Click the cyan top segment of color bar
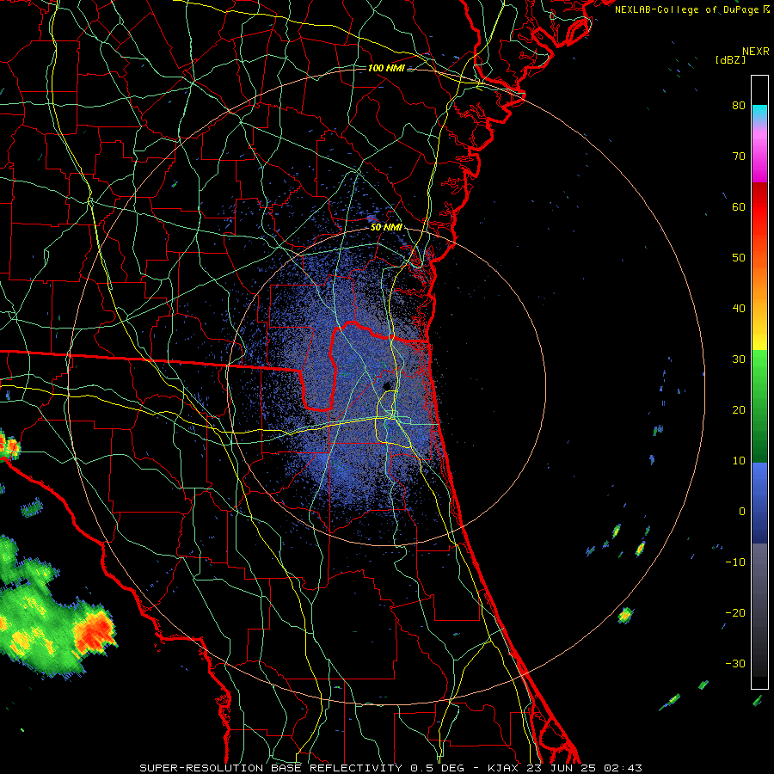 pos(759,111)
